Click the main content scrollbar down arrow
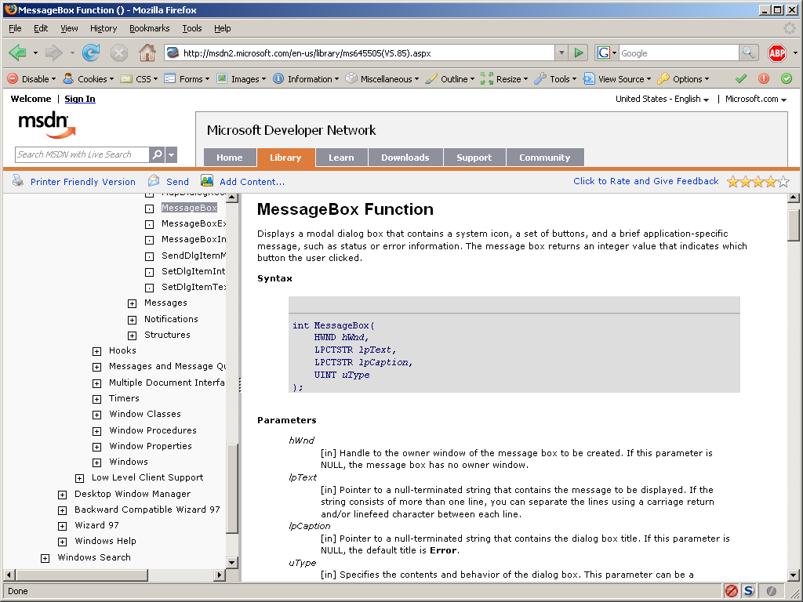803x602 pixels. 794,575
